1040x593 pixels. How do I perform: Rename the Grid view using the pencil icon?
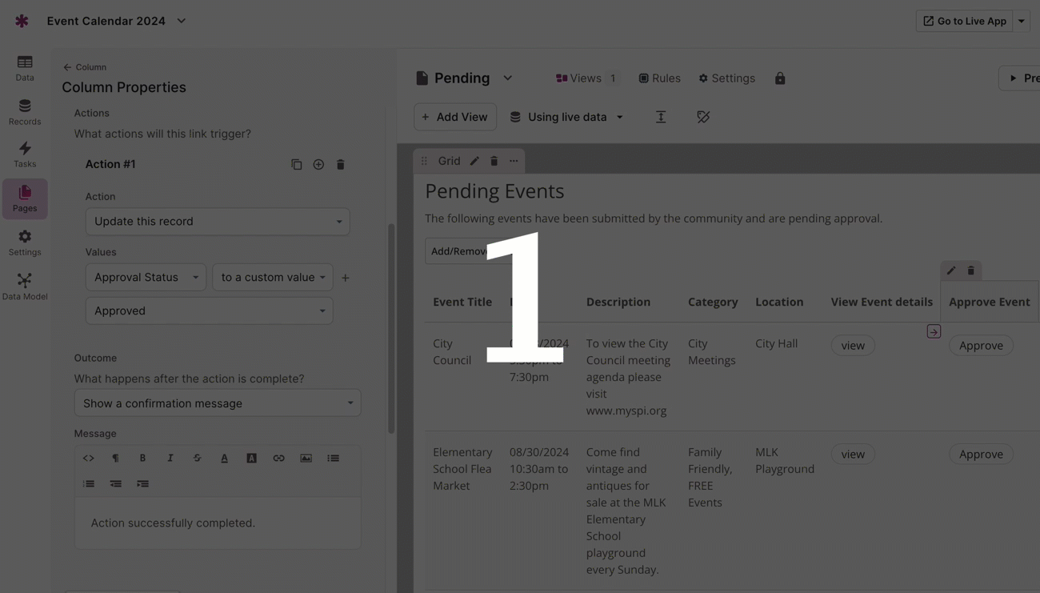[475, 160]
